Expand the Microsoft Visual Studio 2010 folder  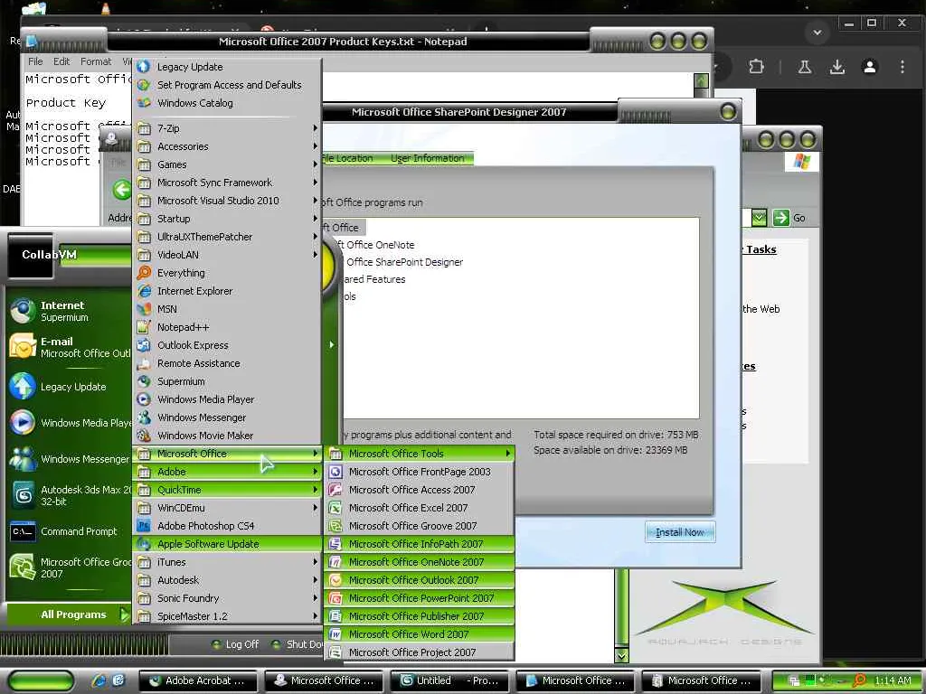click(x=227, y=201)
